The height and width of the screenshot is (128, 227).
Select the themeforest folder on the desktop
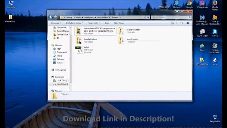[11, 18]
